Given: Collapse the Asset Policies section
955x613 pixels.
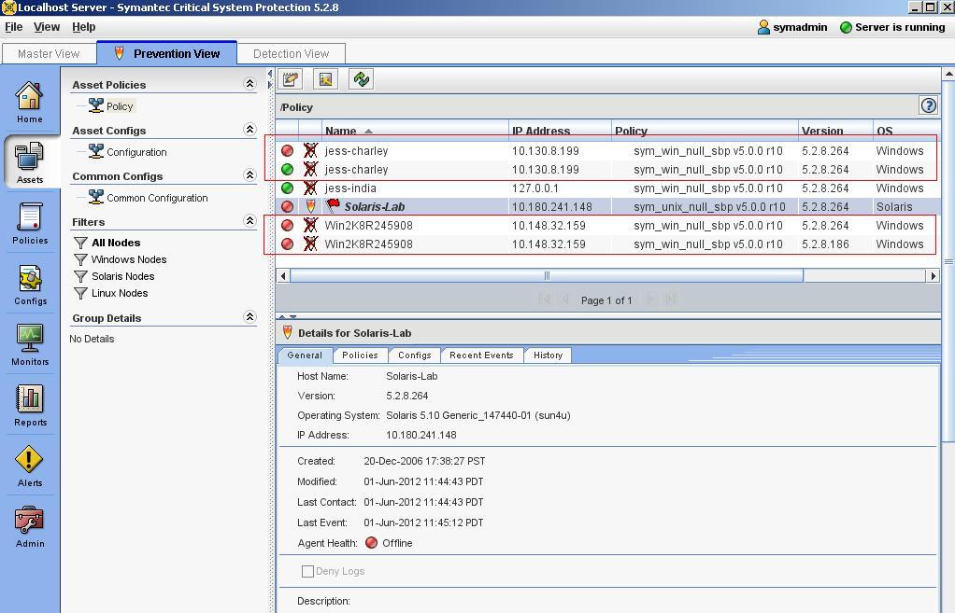Looking at the screenshot, I should pos(249,84).
